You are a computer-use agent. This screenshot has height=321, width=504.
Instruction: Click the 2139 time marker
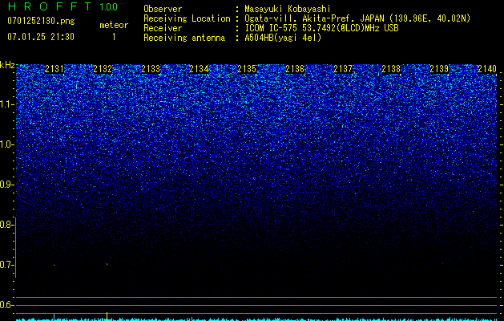(439, 69)
